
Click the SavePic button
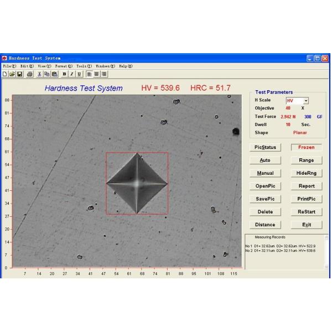click(x=265, y=199)
